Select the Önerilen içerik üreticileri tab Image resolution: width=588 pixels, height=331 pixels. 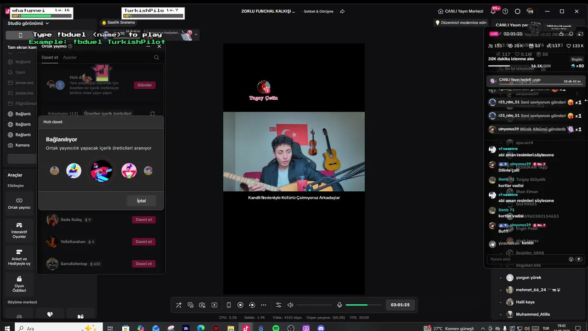tap(107, 114)
